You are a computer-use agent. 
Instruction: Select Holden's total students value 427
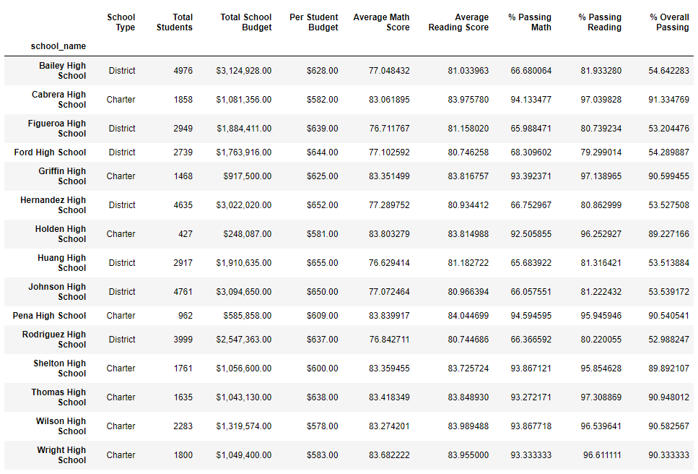[x=186, y=234]
